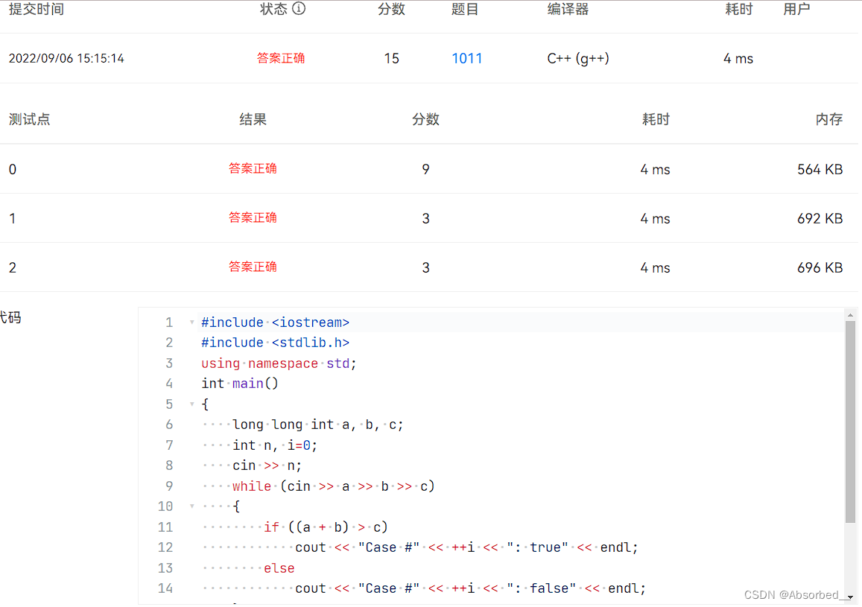The image size is (862, 607).
Task: Collapse the while loop block at line 10
Action: [x=191, y=506]
